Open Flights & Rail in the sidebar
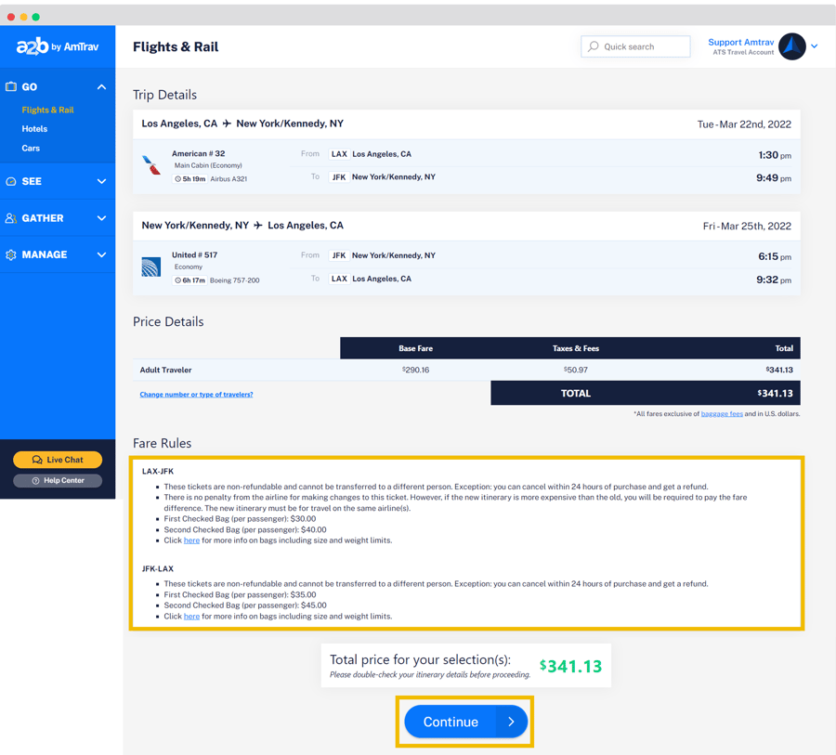The image size is (836, 755). tap(47, 110)
